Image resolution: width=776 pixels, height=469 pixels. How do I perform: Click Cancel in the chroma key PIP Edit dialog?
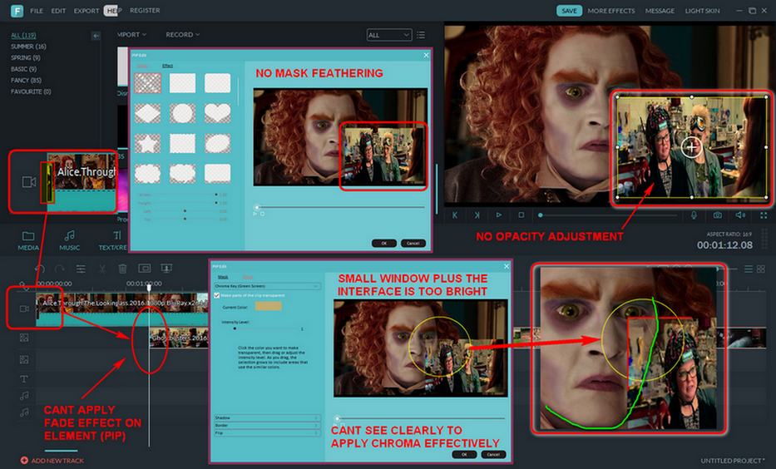coord(493,454)
